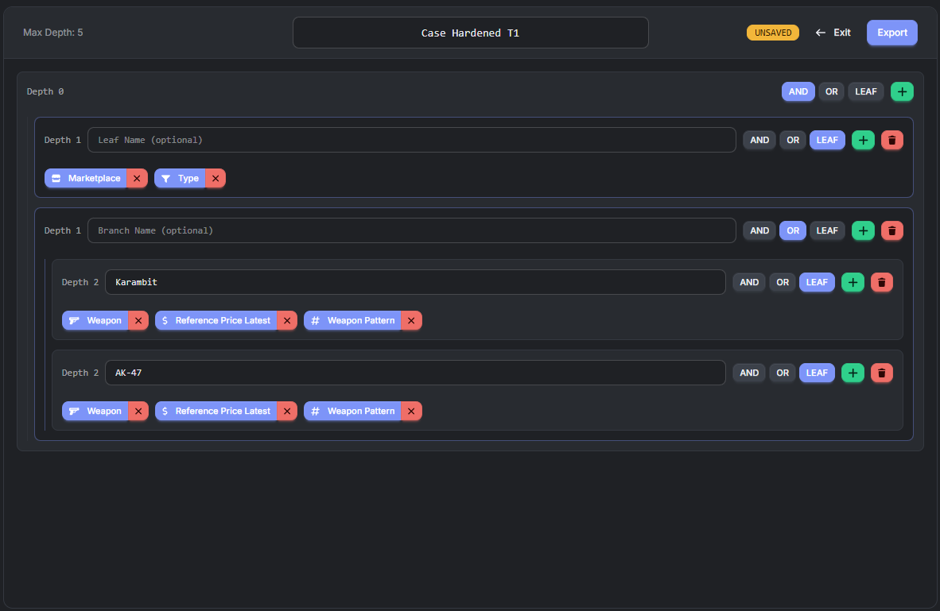
Task: Edit Reference Price Latest in AK-47 leaf
Action: pyautogui.click(x=216, y=411)
